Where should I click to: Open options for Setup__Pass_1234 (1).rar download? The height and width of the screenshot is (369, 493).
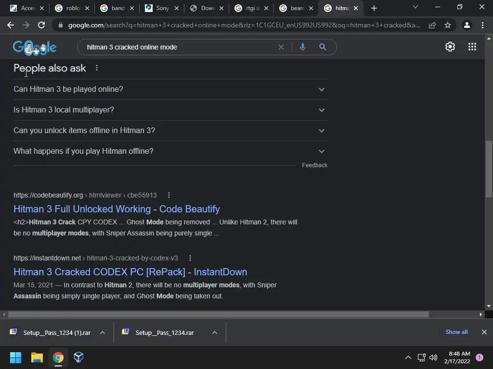click(103, 332)
